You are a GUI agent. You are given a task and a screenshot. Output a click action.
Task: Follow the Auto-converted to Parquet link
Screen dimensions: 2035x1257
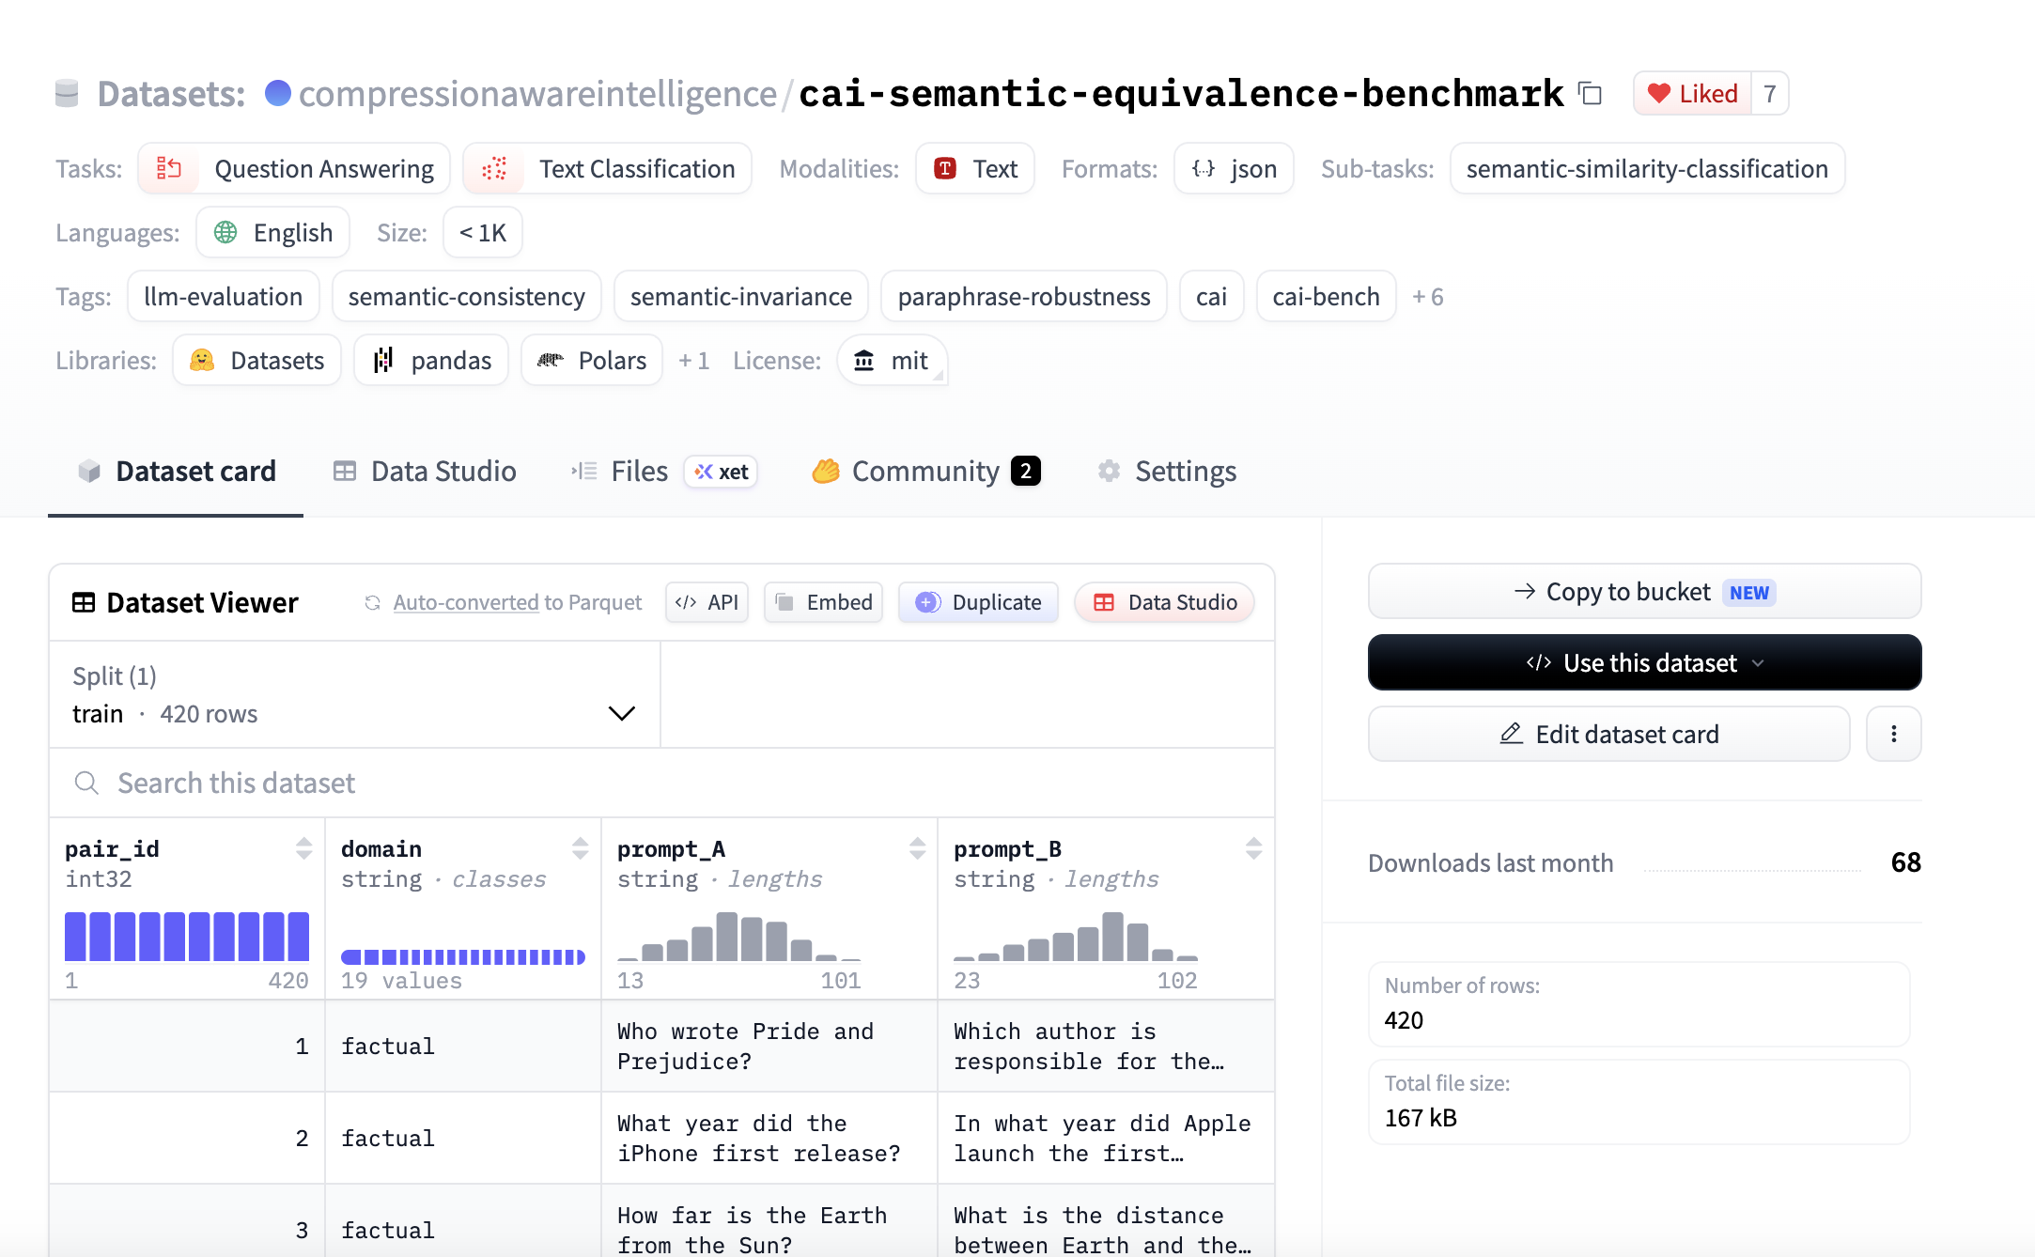(517, 602)
